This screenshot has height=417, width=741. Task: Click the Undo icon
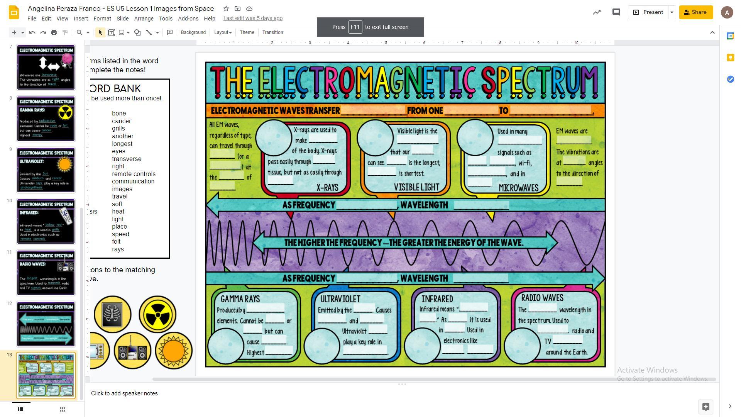[x=32, y=32]
